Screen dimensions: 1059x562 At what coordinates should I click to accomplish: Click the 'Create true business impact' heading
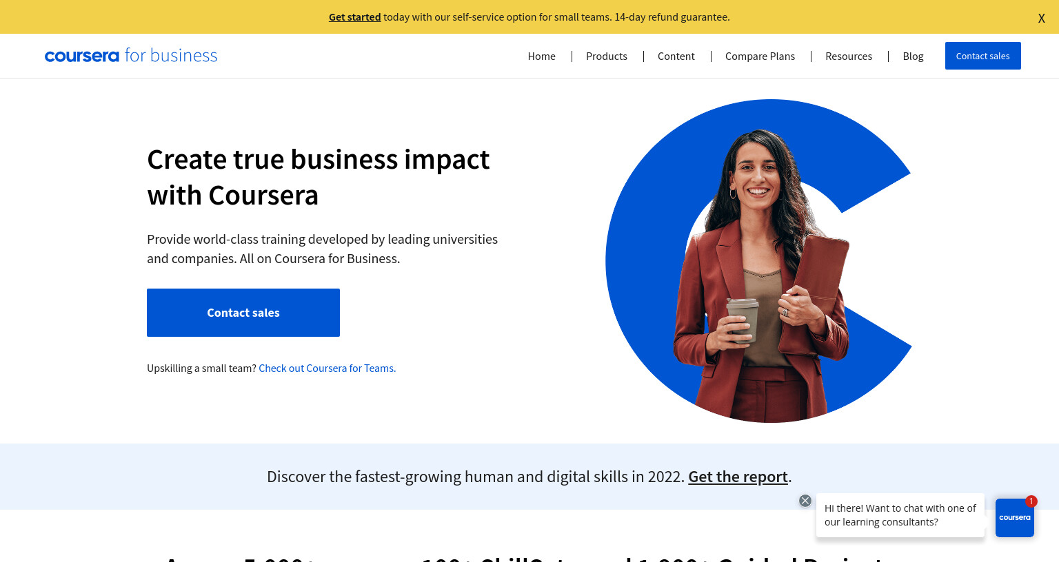point(318,178)
